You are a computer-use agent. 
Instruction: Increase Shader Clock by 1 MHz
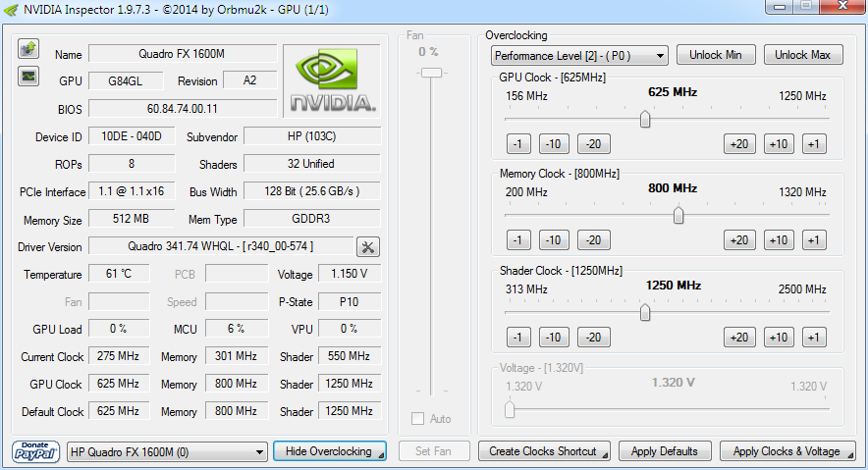point(814,338)
